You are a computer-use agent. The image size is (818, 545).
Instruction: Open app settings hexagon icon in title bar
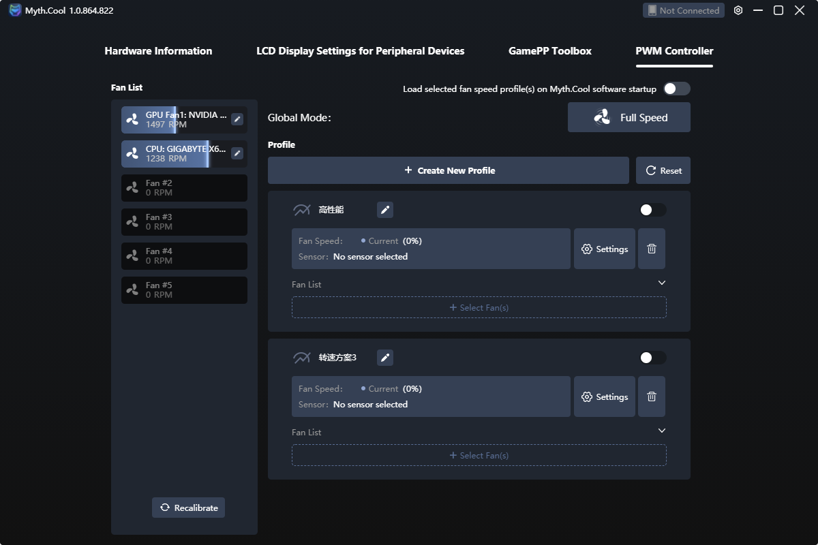coord(738,10)
